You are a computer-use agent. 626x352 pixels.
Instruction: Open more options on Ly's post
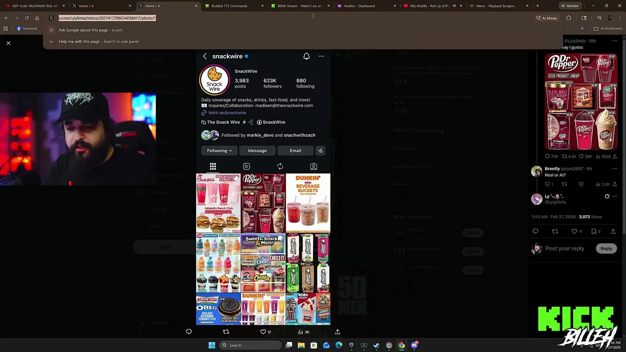coord(615,197)
